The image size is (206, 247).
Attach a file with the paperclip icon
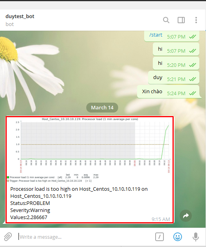(8, 237)
